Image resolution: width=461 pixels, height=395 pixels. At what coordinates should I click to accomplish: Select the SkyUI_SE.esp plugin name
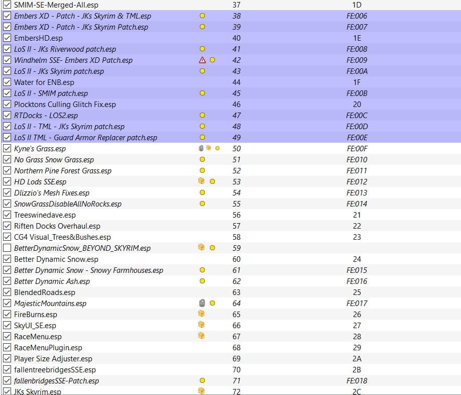pos(35,326)
